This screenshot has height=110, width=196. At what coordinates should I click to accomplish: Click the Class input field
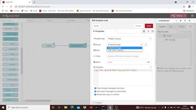127,56
